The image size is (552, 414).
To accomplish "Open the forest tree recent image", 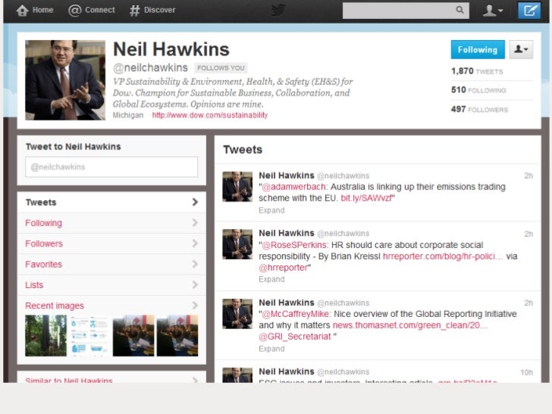I will coord(45,335).
